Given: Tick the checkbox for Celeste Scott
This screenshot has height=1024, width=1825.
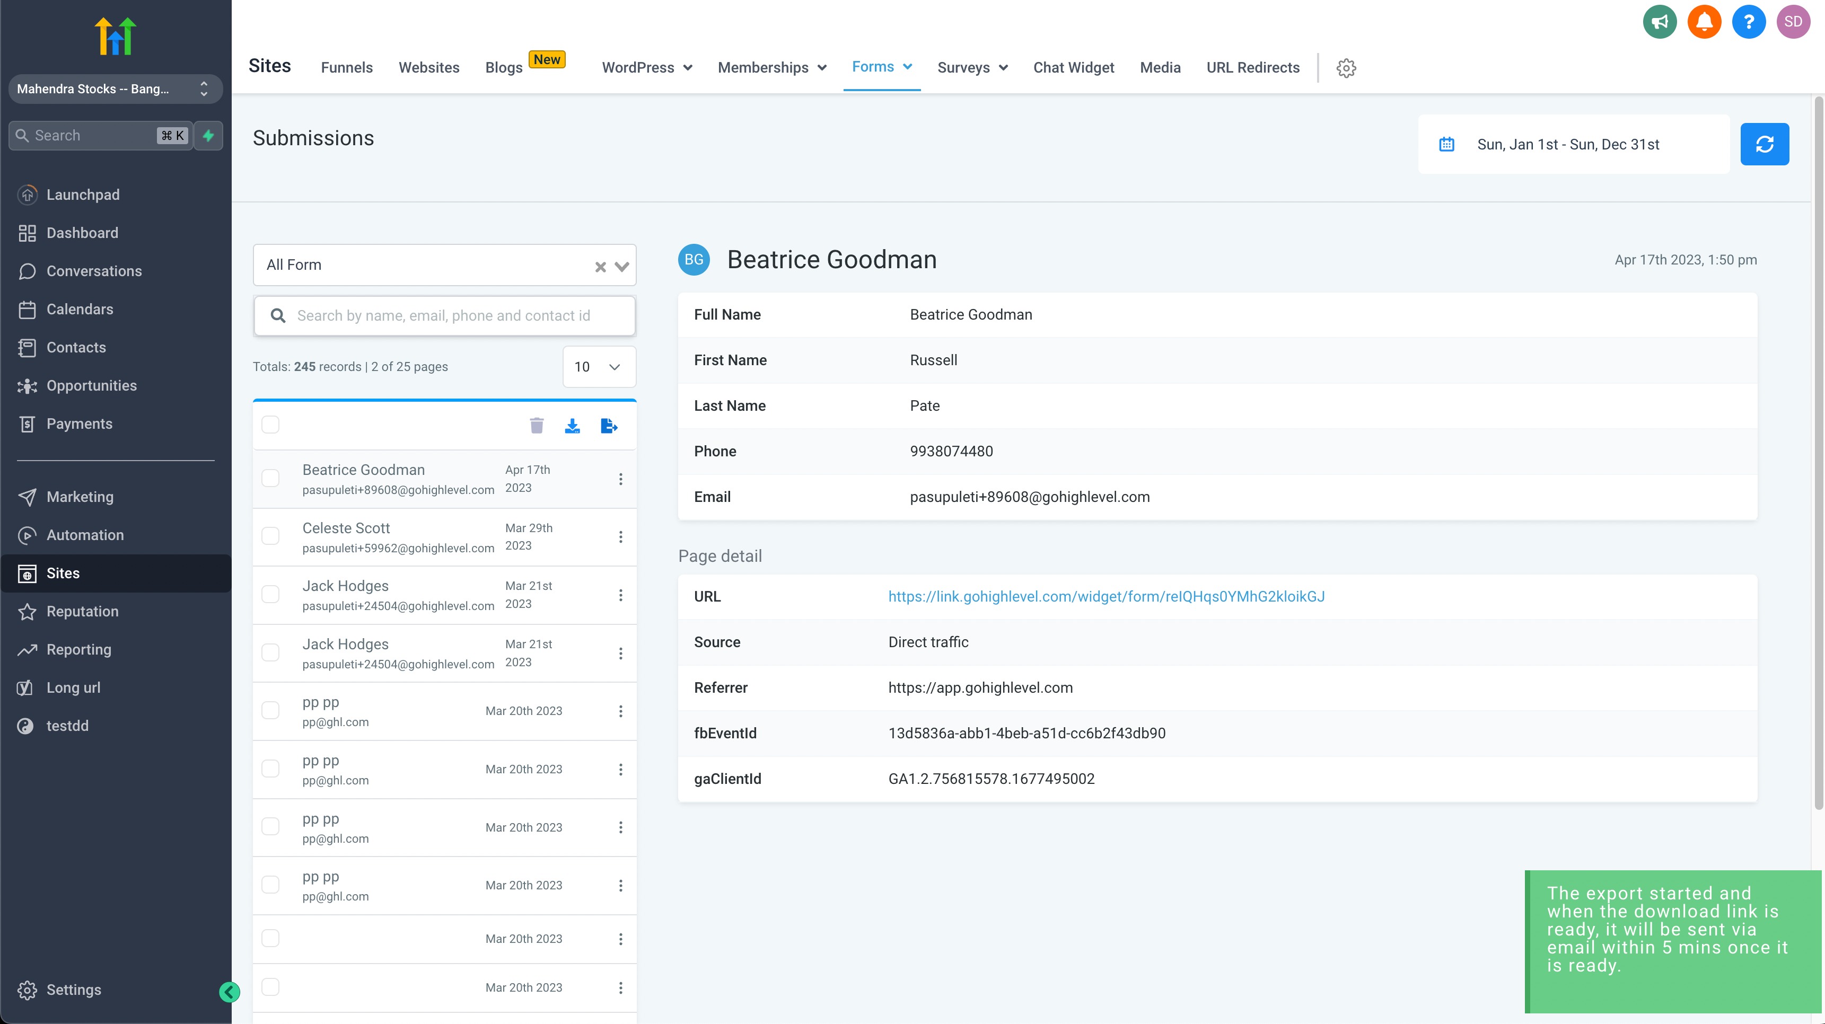Looking at the screenshot, I should 270,536.
